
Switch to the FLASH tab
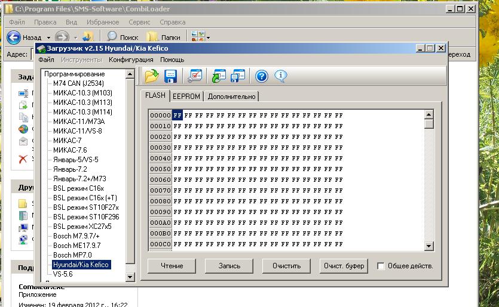click(155, 95)
